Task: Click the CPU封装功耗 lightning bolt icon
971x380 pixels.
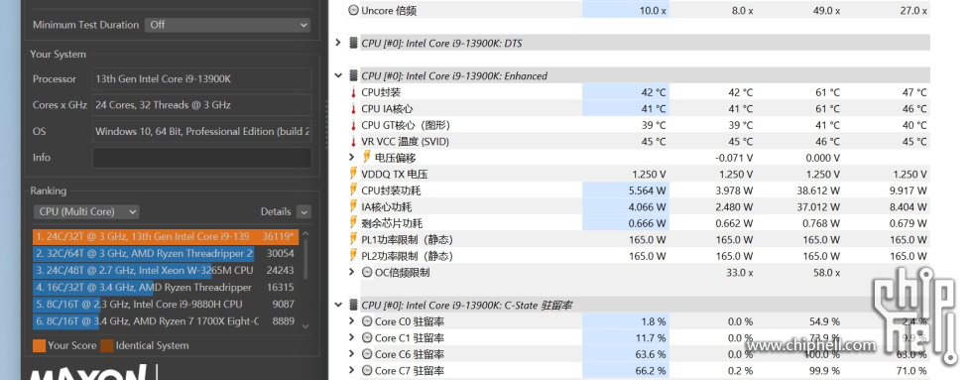Action: tap(353, 190)
